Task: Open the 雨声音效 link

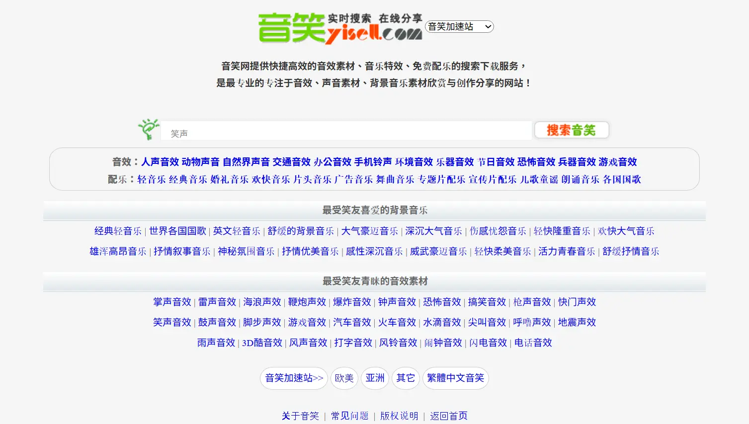Action: point(216,343)
